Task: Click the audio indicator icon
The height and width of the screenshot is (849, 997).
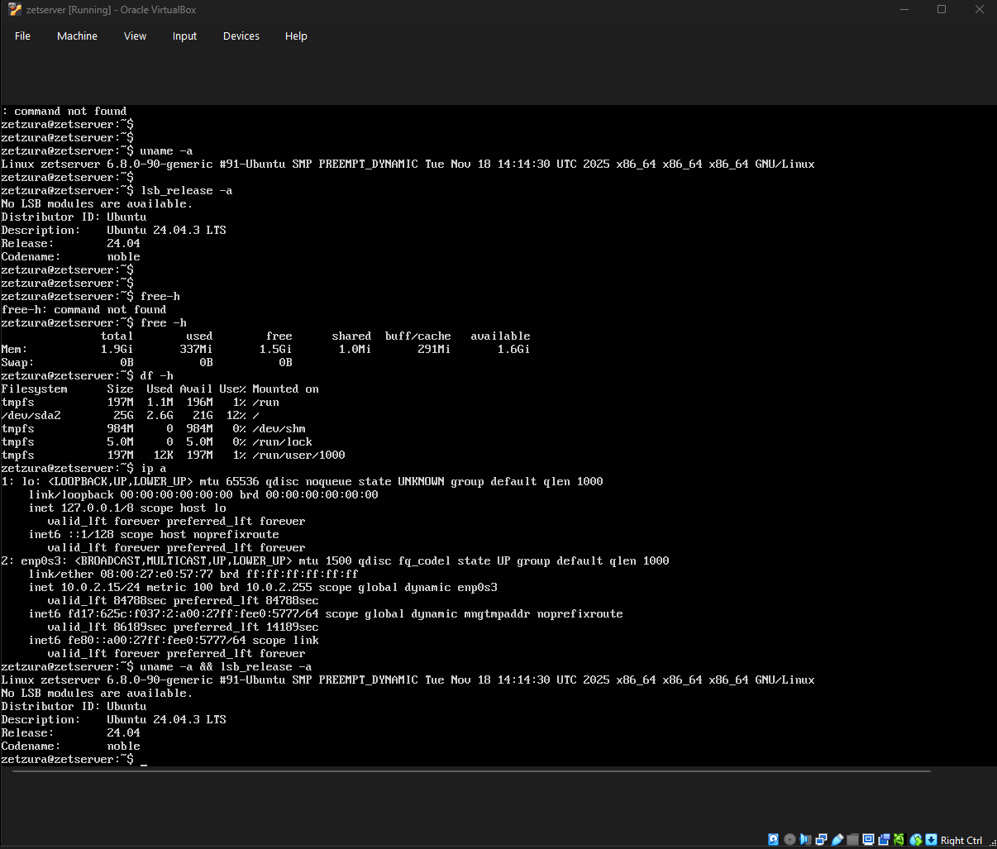Action: click(806, 839)
